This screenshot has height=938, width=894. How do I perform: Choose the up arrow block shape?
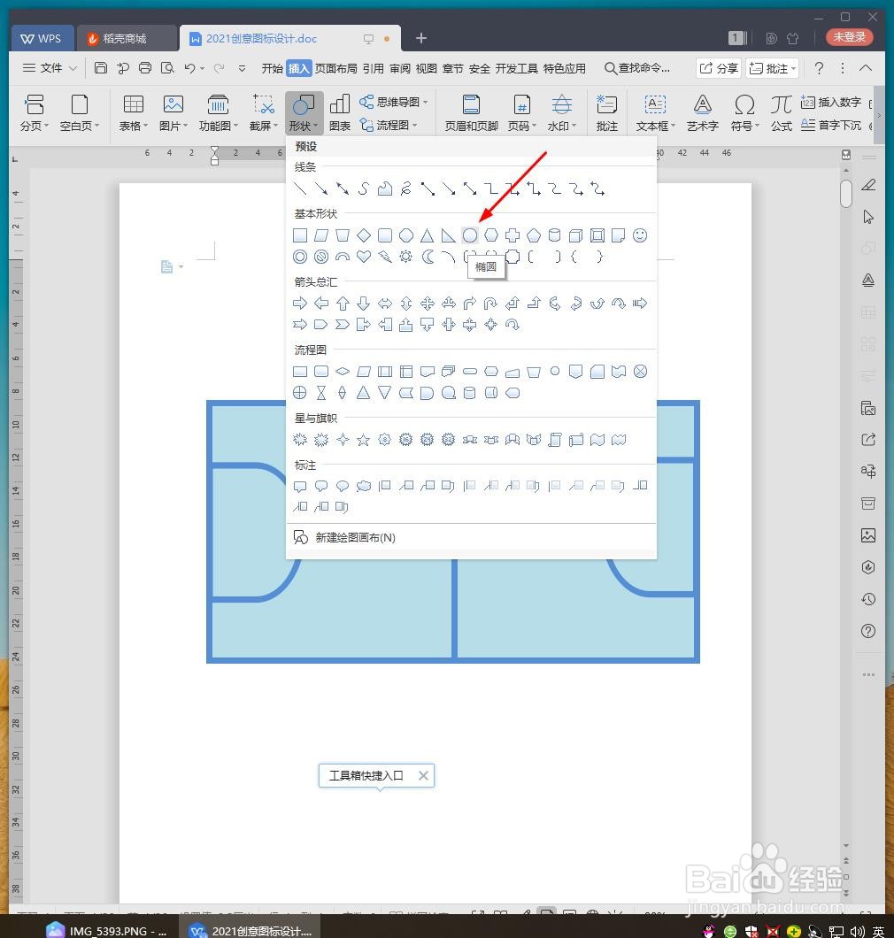[x=343, y=304]
